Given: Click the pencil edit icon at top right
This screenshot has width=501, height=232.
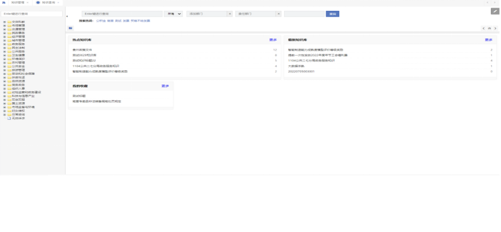Looking at the screenshot, I should [x=495, y=11].
